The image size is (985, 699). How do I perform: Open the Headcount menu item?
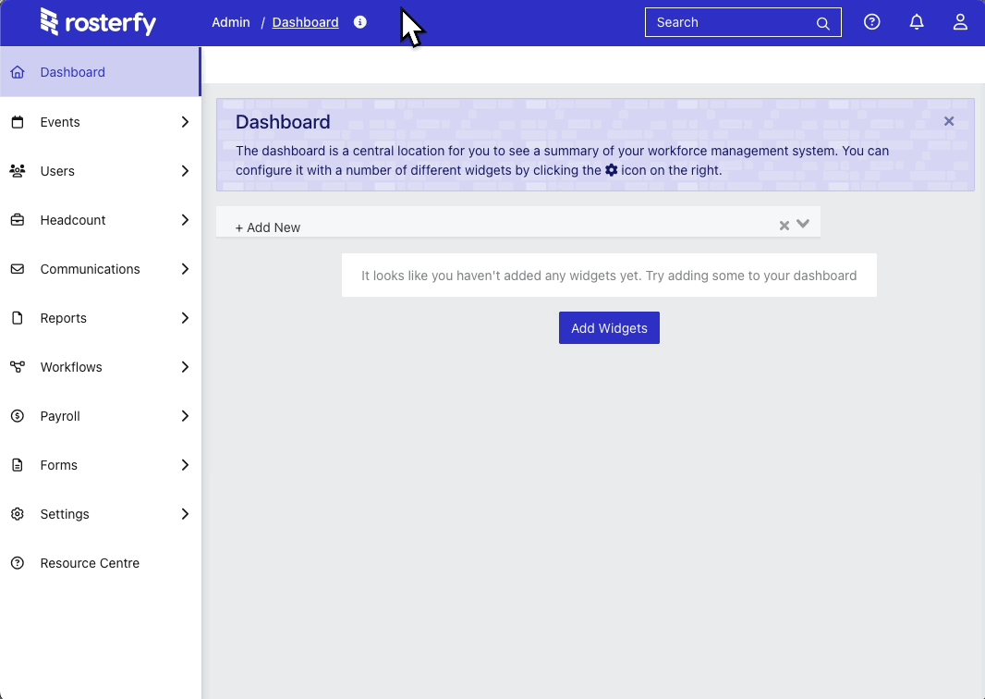pos(101,220)
